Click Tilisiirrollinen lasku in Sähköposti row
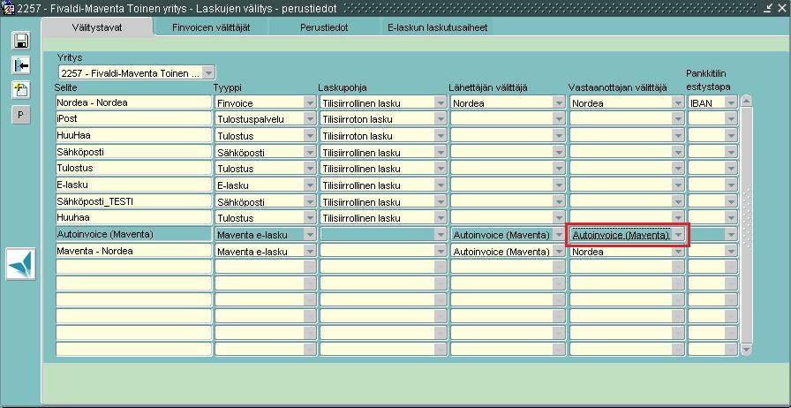Viewport: 791px width, 408px height. click(x=361, y=153)
